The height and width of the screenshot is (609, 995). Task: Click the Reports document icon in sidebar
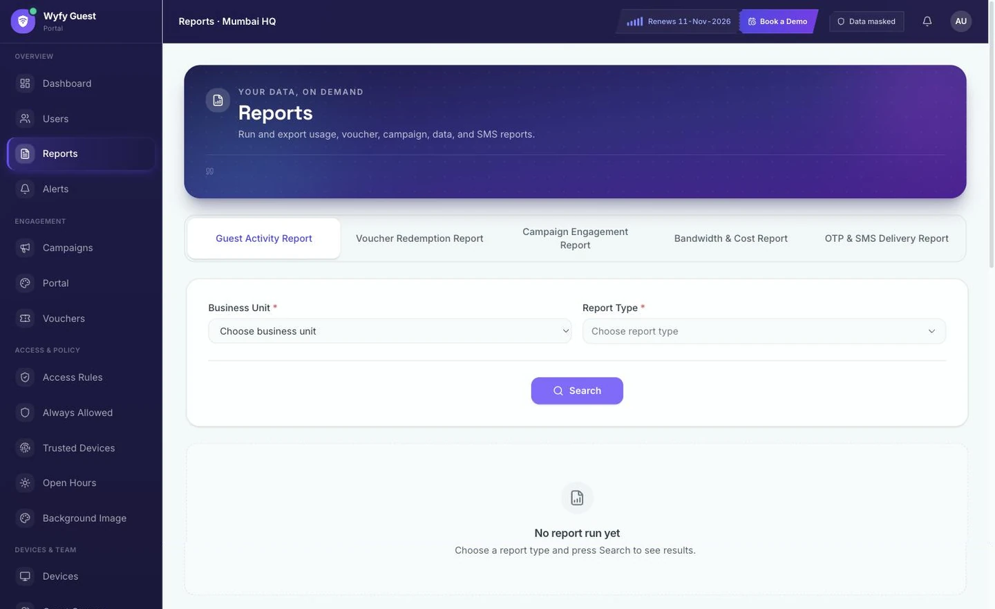tap(25, 154)
